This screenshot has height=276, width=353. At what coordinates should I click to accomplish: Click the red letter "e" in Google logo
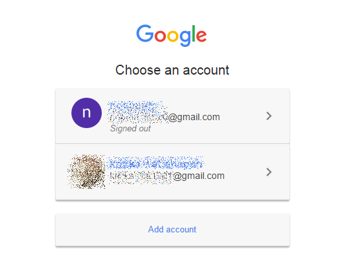201,36
